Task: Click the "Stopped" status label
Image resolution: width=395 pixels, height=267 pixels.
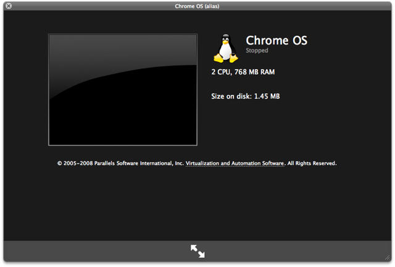Action: point(257,51)
